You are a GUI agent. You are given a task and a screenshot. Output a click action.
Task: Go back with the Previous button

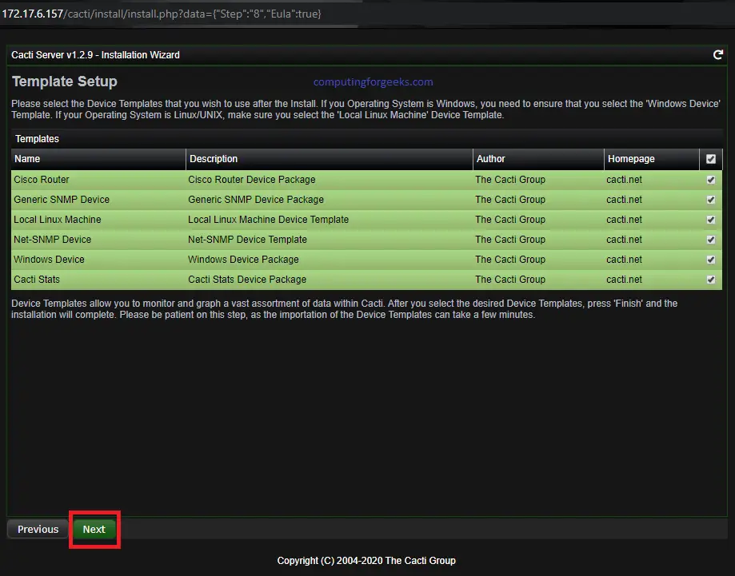click(x=38, y=529)
